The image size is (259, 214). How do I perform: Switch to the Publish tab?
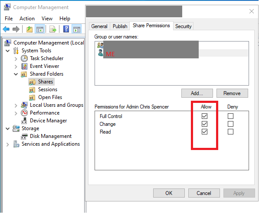pyautogui.click(x=120, y=26)
